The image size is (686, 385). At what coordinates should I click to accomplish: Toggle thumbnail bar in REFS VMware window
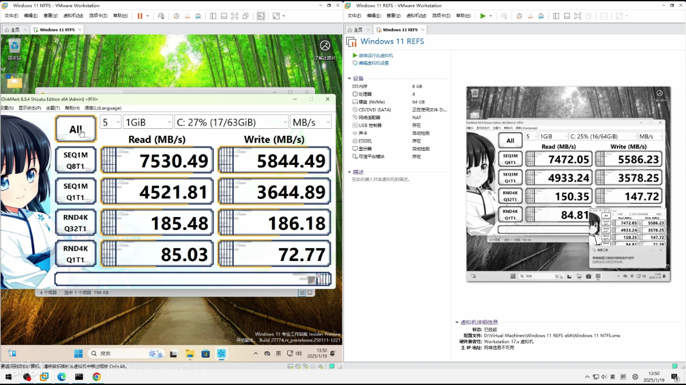(567, 16)
